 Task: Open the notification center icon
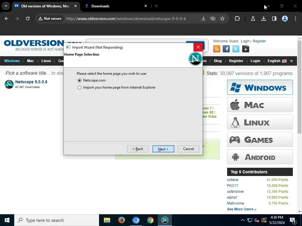point(293,220)
